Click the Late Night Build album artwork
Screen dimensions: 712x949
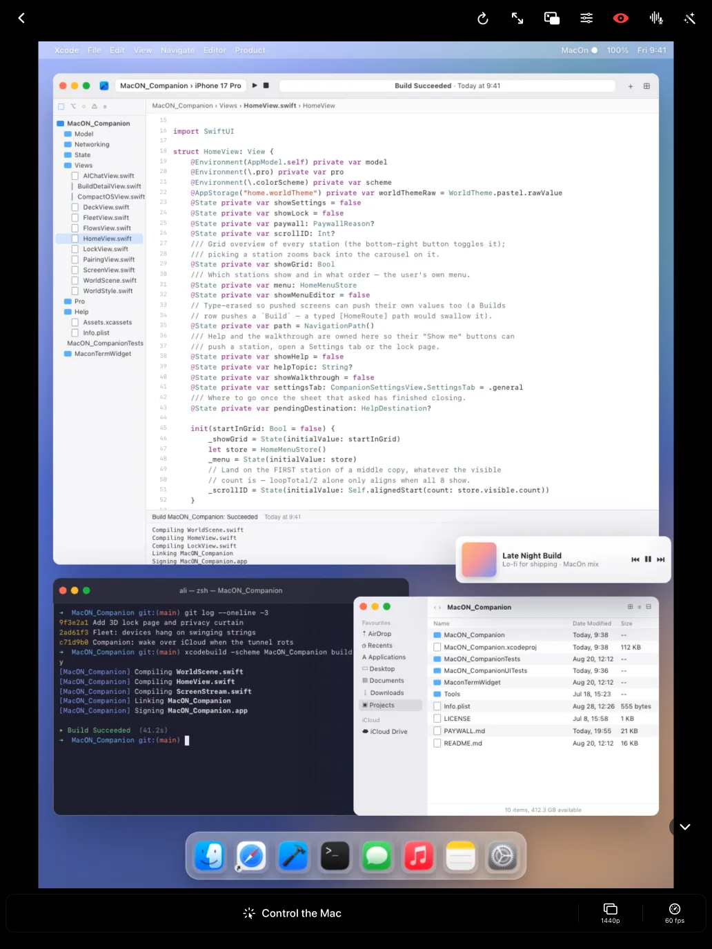[x=479, y=559]
